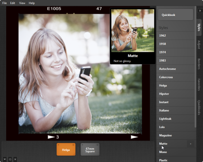Remove the 47mm Square border chip
The height and width of the screenshot is (162, 203).
click(83, 145)
